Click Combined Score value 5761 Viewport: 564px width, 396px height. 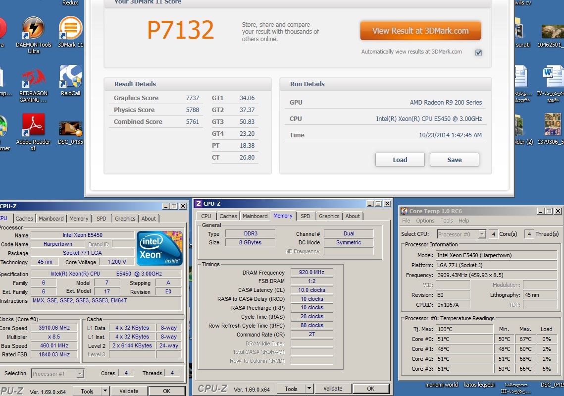coord(193,122)
